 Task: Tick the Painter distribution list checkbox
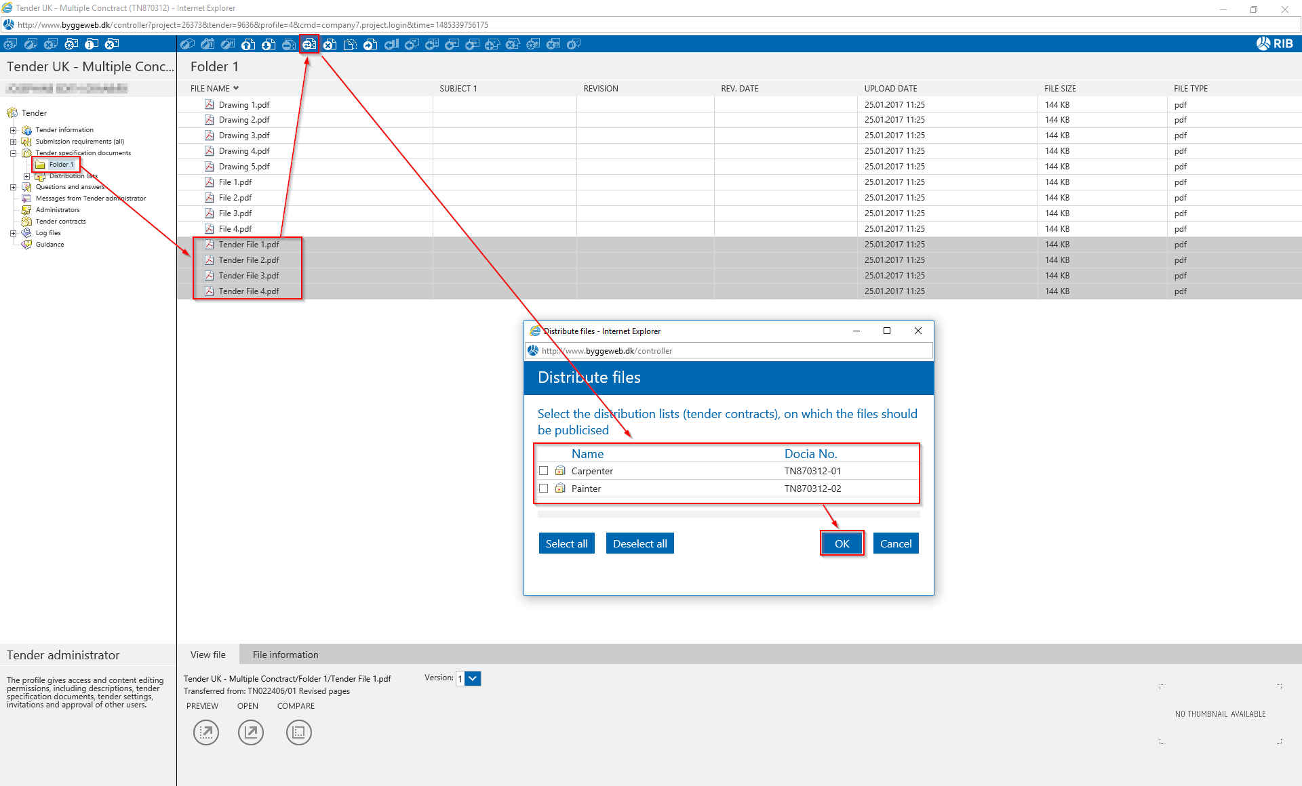point(544,489)
